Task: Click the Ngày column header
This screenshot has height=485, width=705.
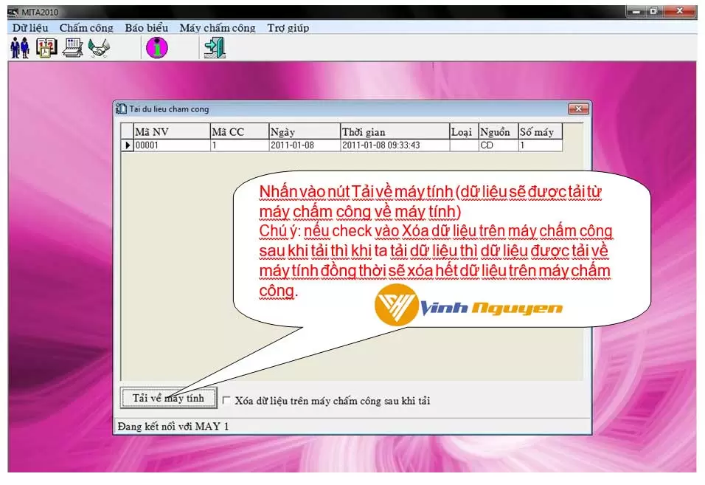Action: pyautogui.click(x=305, y=131)
